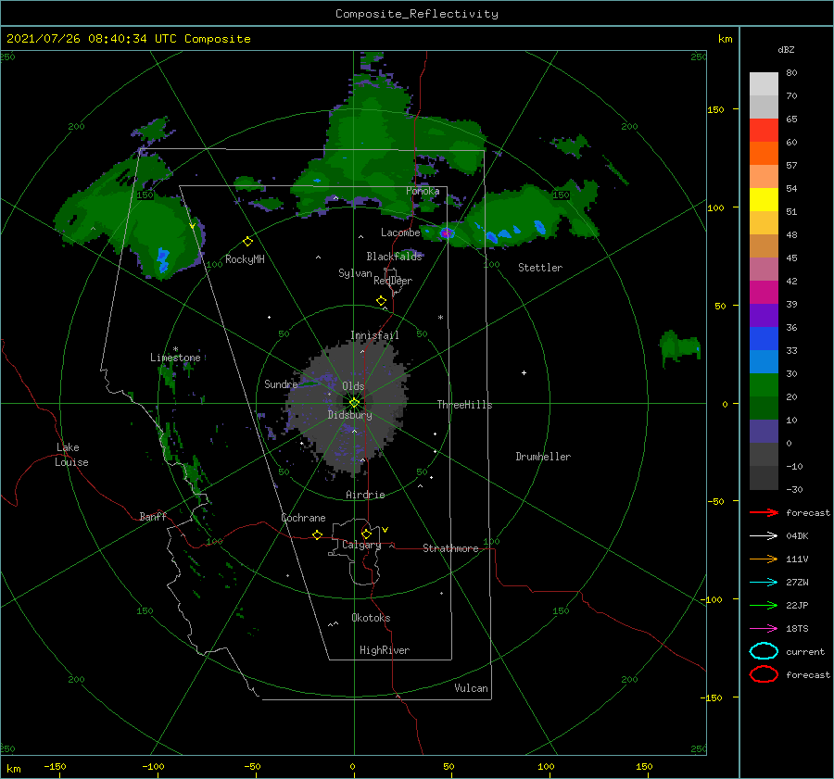Click the yellow diamond marker above Calgary
This screenshot has width=834, height=779.
coord(366,534)
